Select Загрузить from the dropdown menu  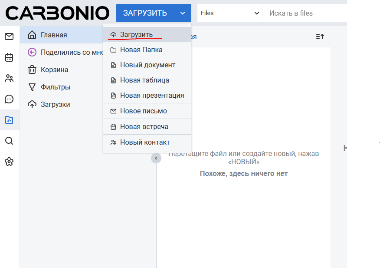tap(136, 34)
